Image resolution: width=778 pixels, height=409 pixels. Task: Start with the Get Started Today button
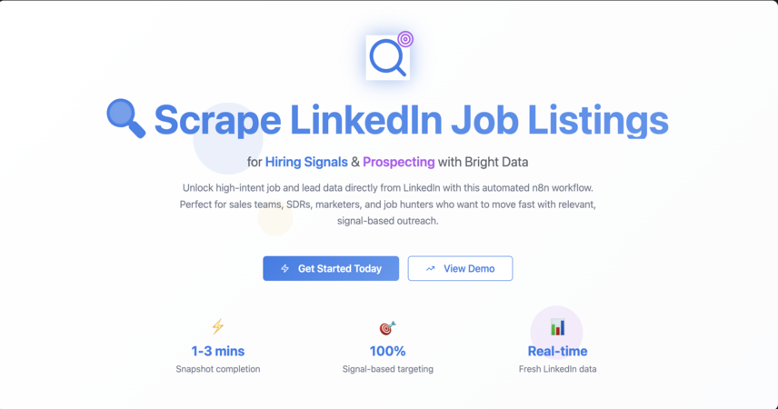[x=331, y=268]
